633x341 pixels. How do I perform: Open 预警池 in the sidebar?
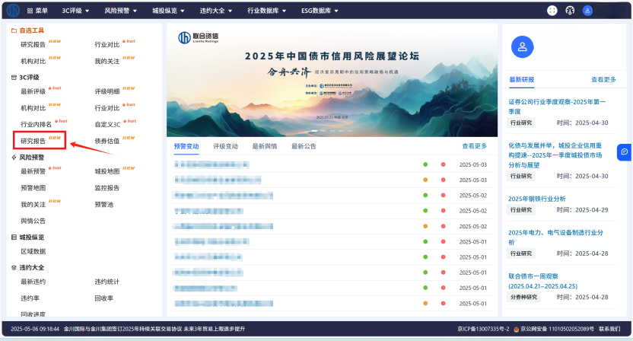tap(103, 205)
